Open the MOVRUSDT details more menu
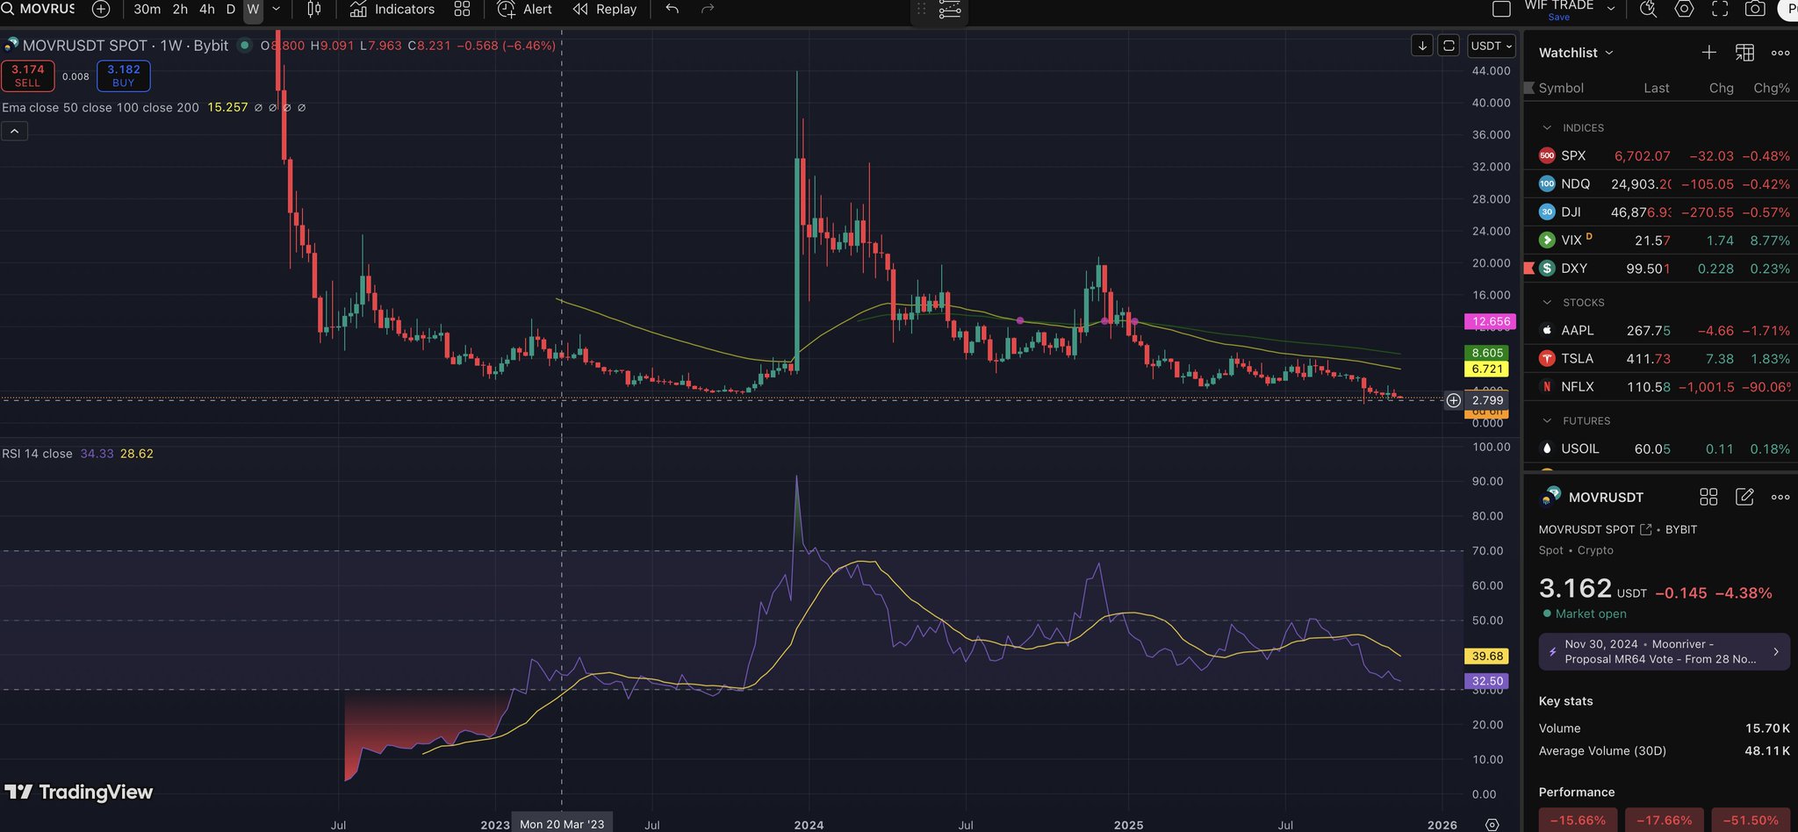Viewport: 1798px width, 832px height. [x=1780, y=497]
